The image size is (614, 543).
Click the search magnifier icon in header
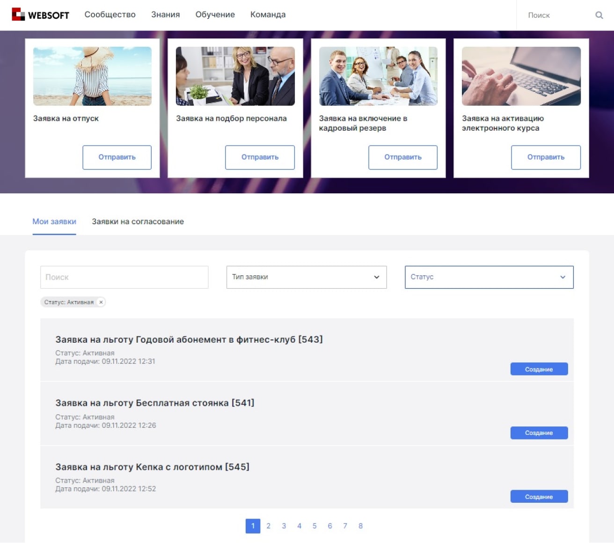pos(599,15)
